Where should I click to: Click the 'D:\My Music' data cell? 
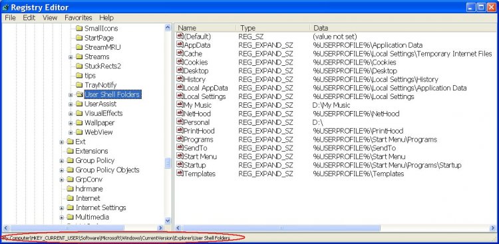[x=331, y=105]
